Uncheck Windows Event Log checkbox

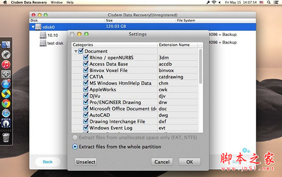(86, 128)
